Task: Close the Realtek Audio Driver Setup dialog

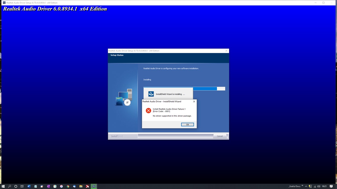Action: coord(226,51)
